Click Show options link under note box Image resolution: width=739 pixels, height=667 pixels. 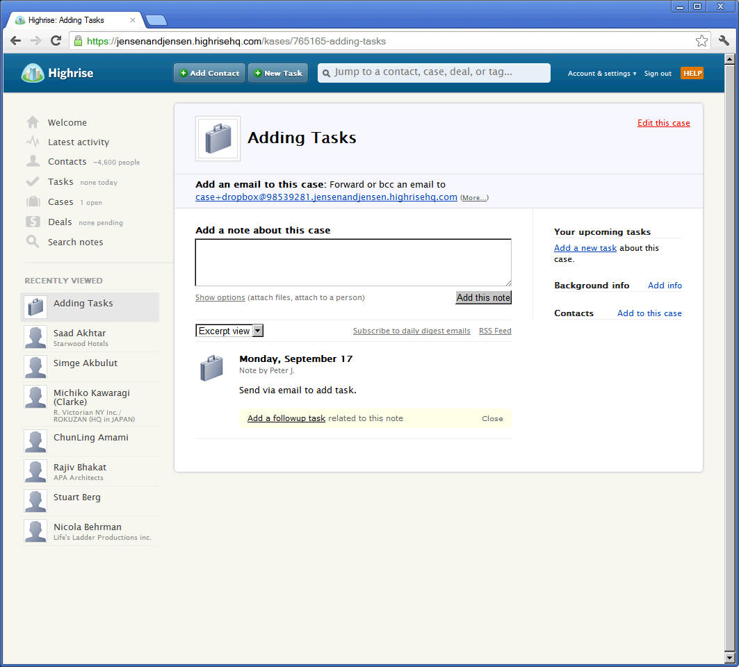coord(220,297)
